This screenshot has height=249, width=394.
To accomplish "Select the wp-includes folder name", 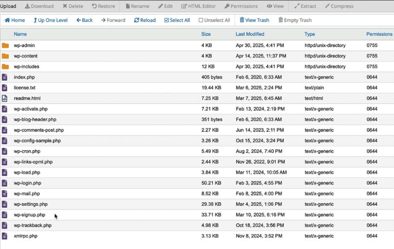I will (26, 67).
